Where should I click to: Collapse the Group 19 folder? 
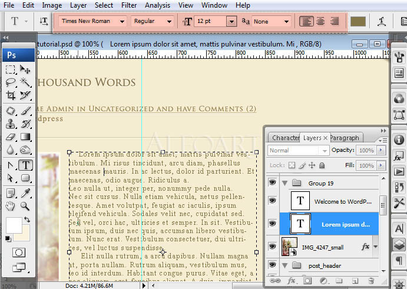coord(285,184)
